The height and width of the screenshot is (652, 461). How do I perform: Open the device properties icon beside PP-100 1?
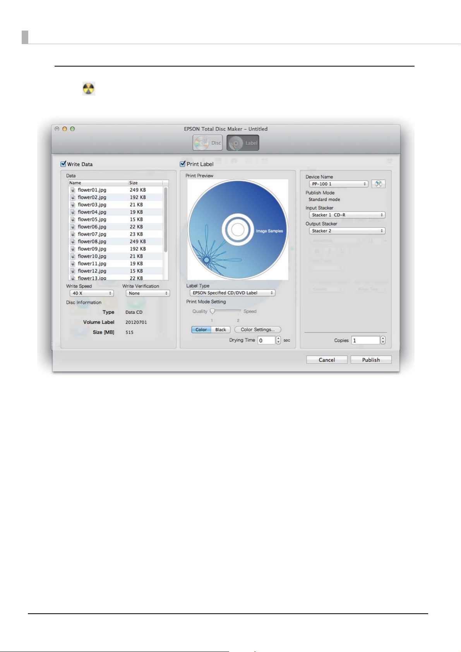tap(378, 184)
